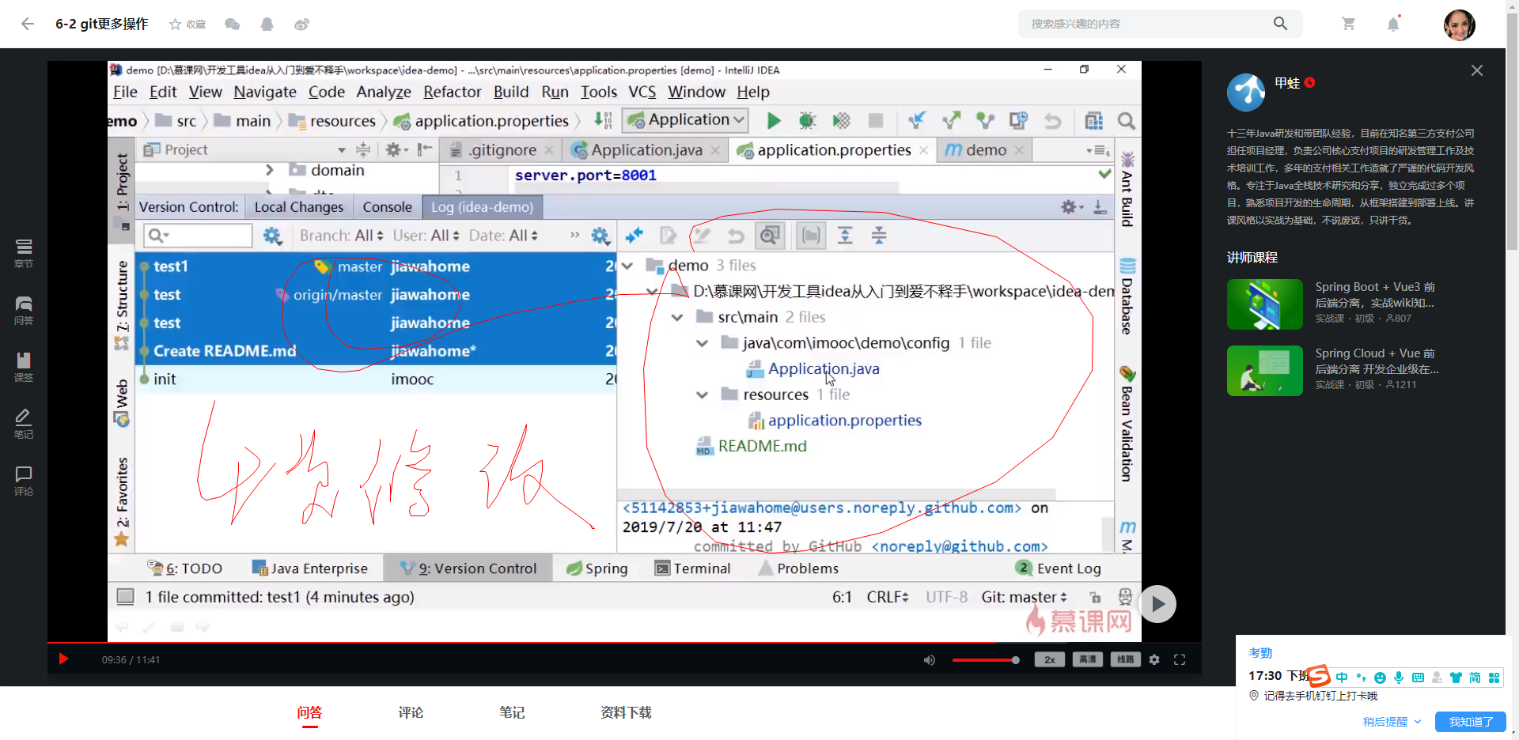1519x740 pixels.
Task: Open the 笔记 notes sidebar icon
Action: click(x=24, y=424)
